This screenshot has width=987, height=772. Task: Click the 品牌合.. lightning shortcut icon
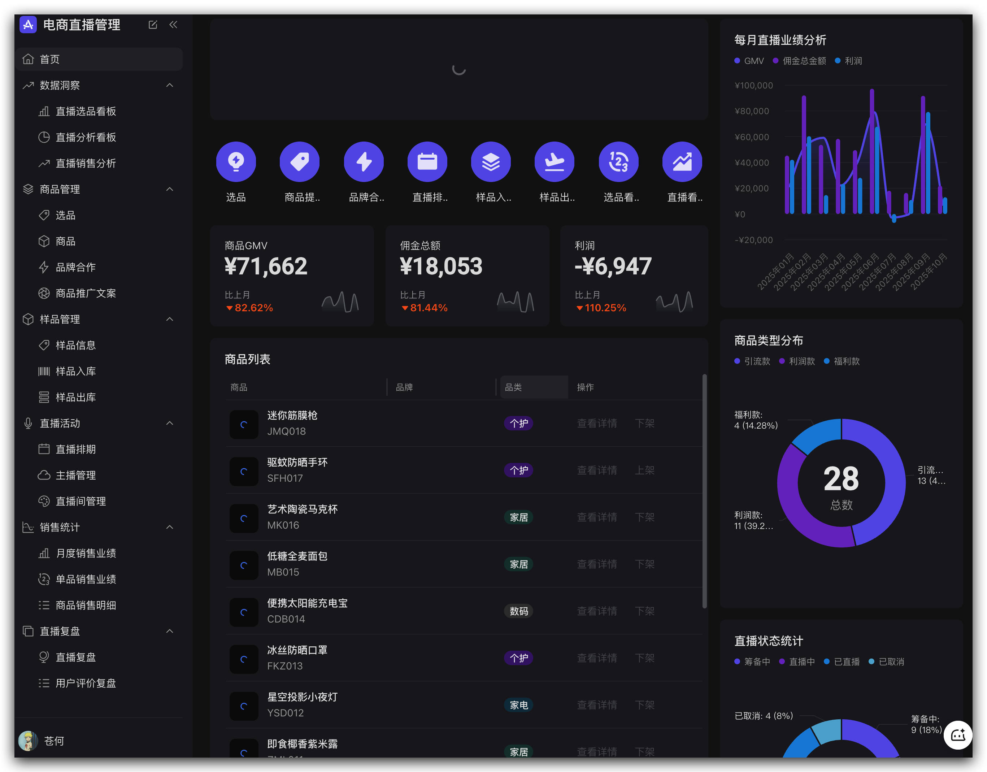pos(364,161)
